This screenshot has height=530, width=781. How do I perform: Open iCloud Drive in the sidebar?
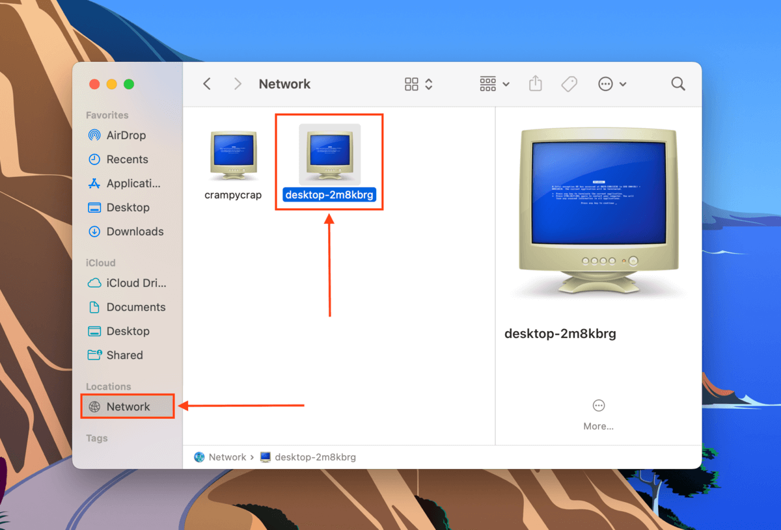[127, 283]
